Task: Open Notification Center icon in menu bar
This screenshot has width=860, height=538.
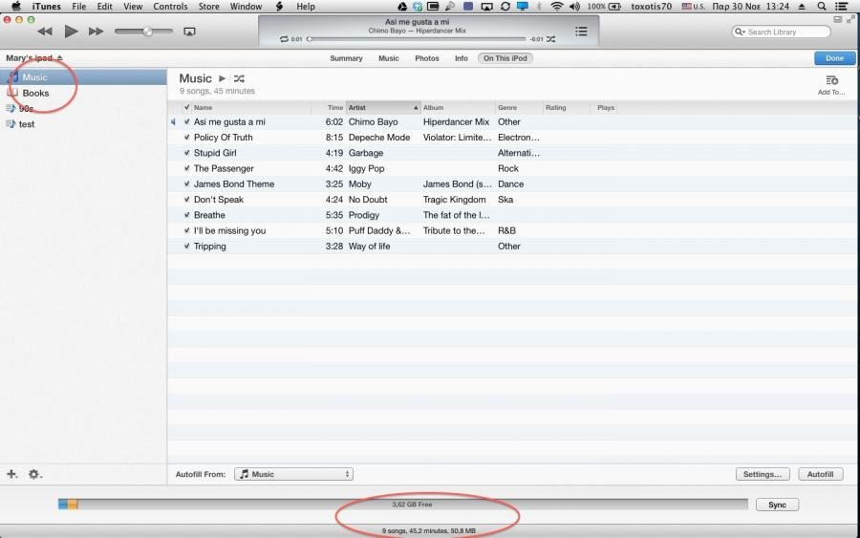Action: [841, 7]
